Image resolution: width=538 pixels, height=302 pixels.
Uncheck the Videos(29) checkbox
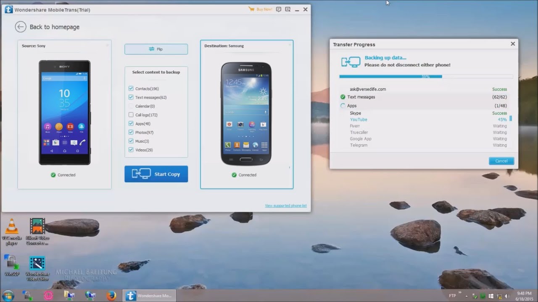131,150
